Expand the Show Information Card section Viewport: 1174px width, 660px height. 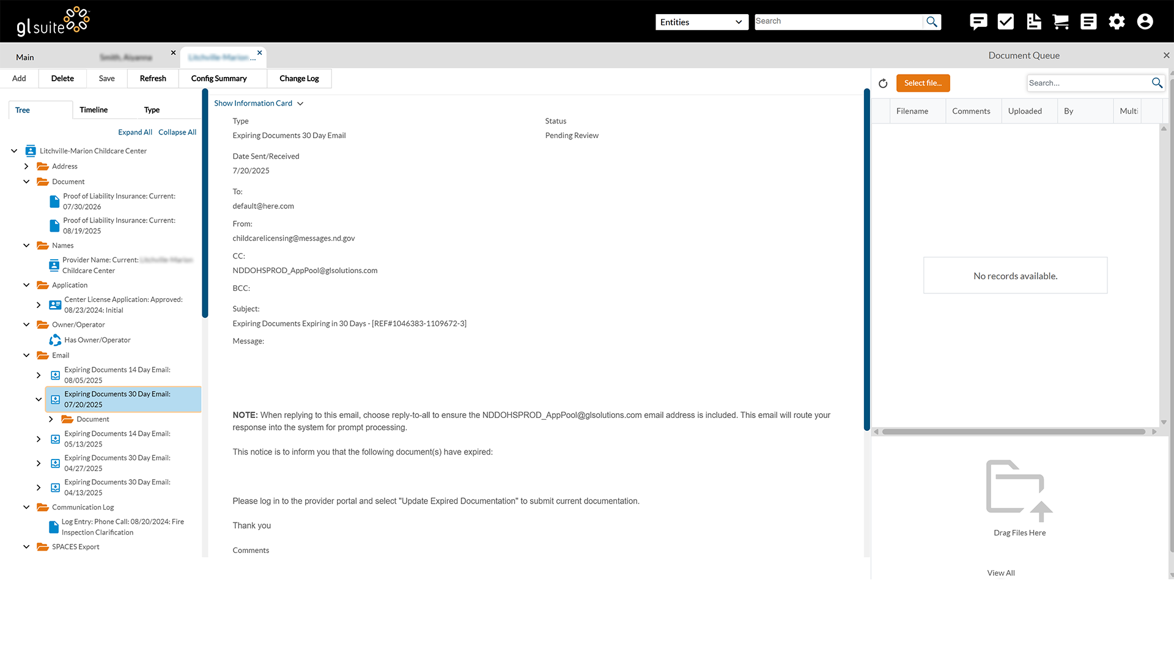pyautogui.click(x=259, y=103)
